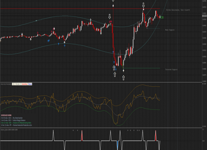Toggle the blue news filter button
The height and width of the screenshot is (150, 207).
(x=30, y=84)
